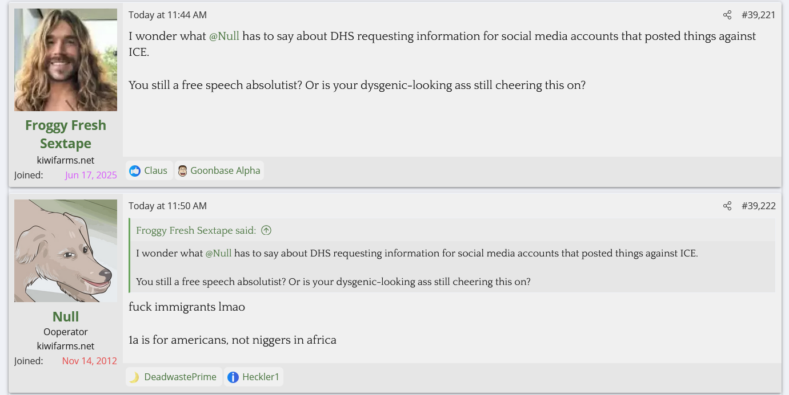The image size is (789, 395).
Task: Open the Froggy Fresh Sextape username profile link
Action: click(x=66, y=134)
